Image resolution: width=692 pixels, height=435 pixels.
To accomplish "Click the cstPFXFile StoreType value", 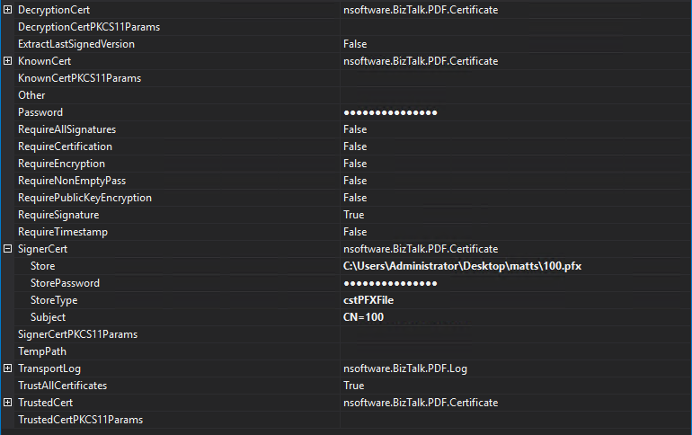I will pyautogui.click(x=368, y=300).
